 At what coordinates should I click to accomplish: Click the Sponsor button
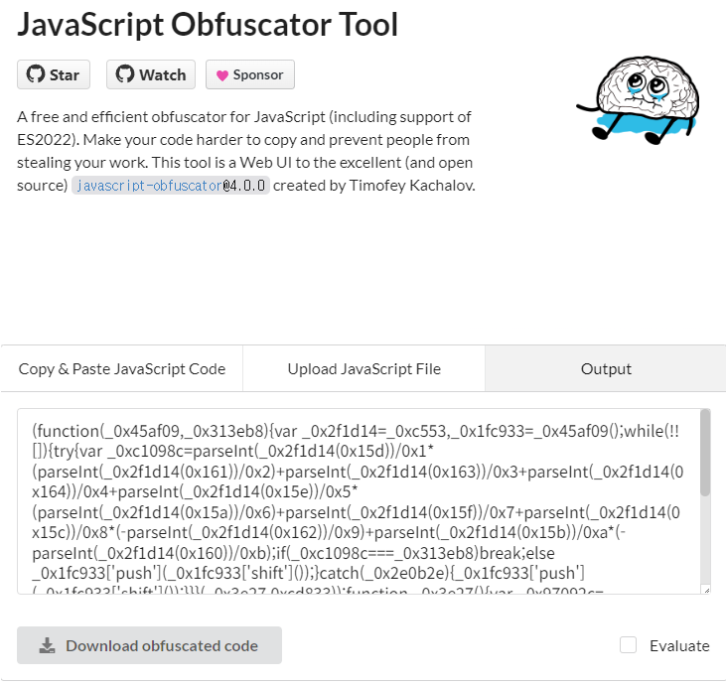pyautogui.click(x=250, y=74)
